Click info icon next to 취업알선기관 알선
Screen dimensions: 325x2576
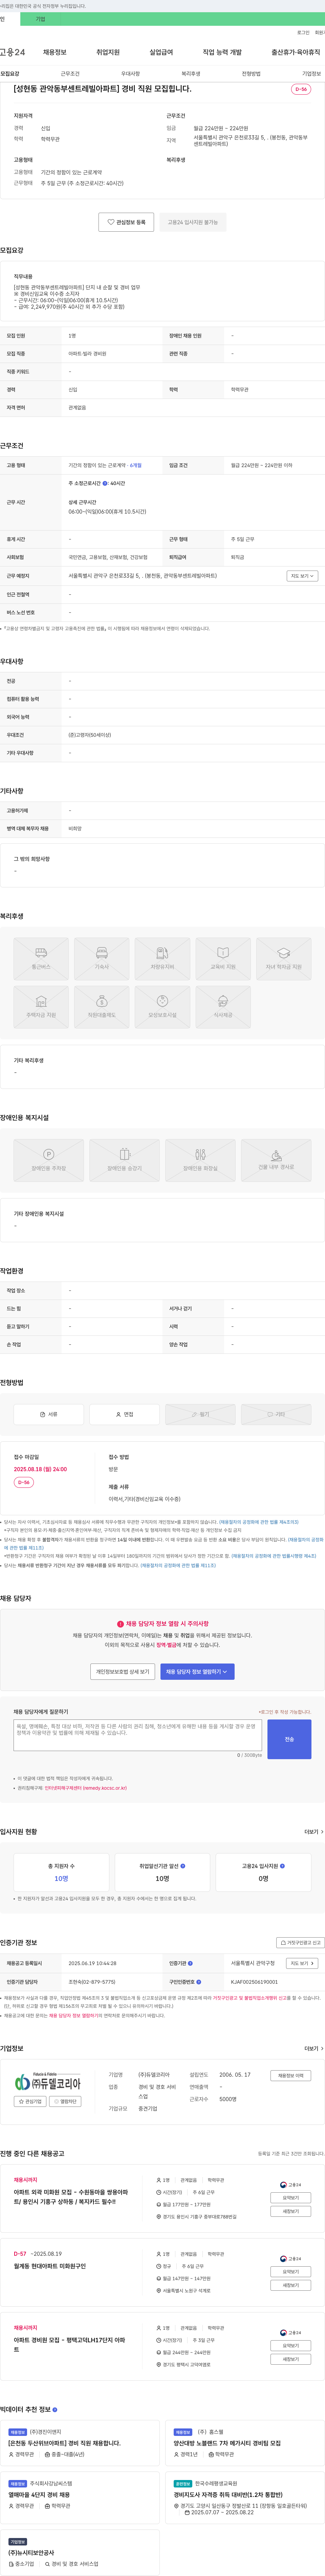[182, 1866]
